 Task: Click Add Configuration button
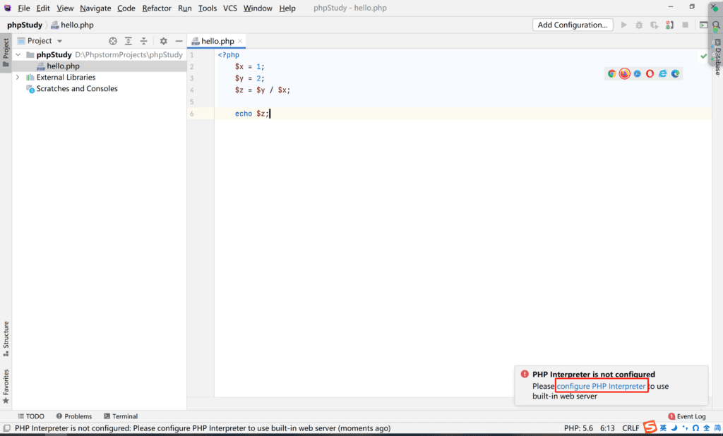[572, 25]
